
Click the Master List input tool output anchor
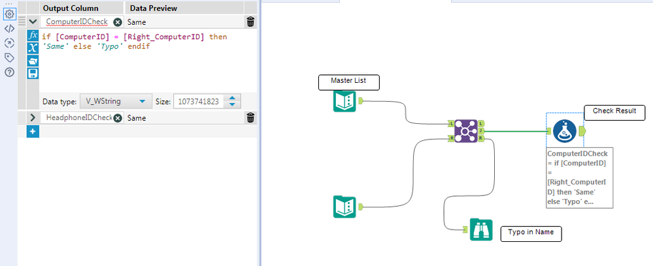pyautogui.click(x=361, y=100)
